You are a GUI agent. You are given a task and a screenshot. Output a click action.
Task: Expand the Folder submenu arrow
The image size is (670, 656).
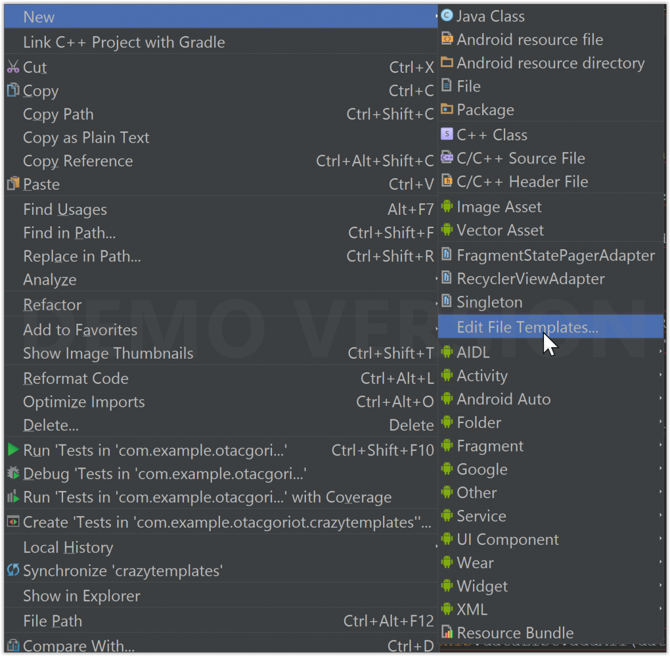pyautogui.click(x=661, y=422)
